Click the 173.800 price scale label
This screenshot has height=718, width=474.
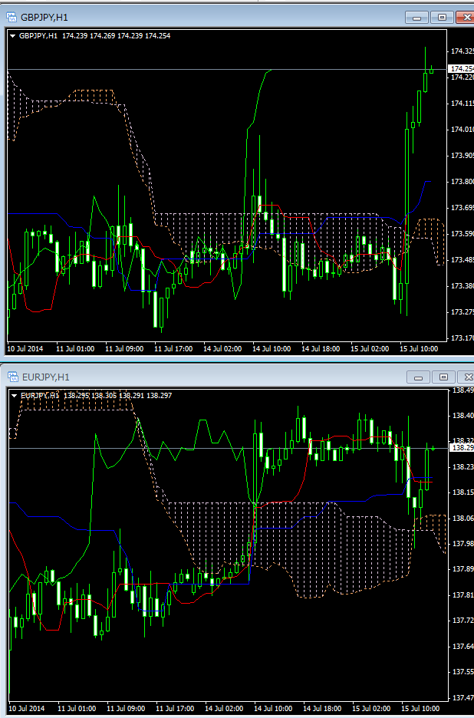click(x=462, y=181)
